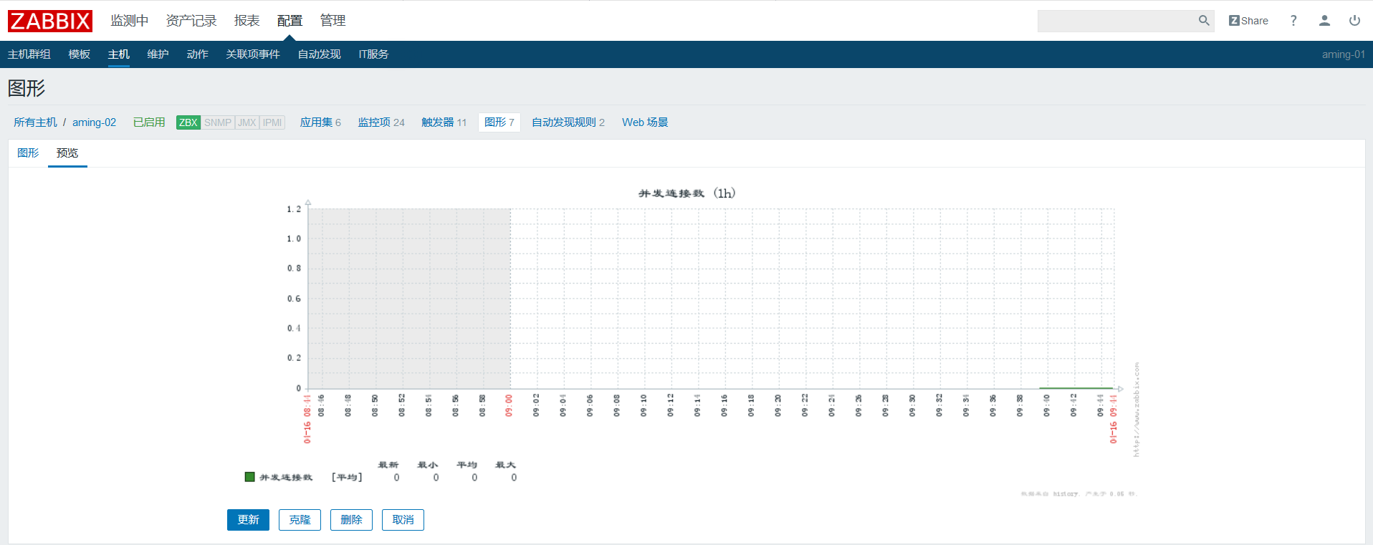Go to 主机群组 submenu

[29, 54]
